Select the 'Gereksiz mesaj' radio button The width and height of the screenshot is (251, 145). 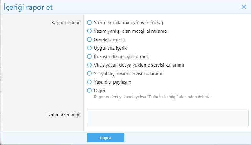click(x=89, y=40)
